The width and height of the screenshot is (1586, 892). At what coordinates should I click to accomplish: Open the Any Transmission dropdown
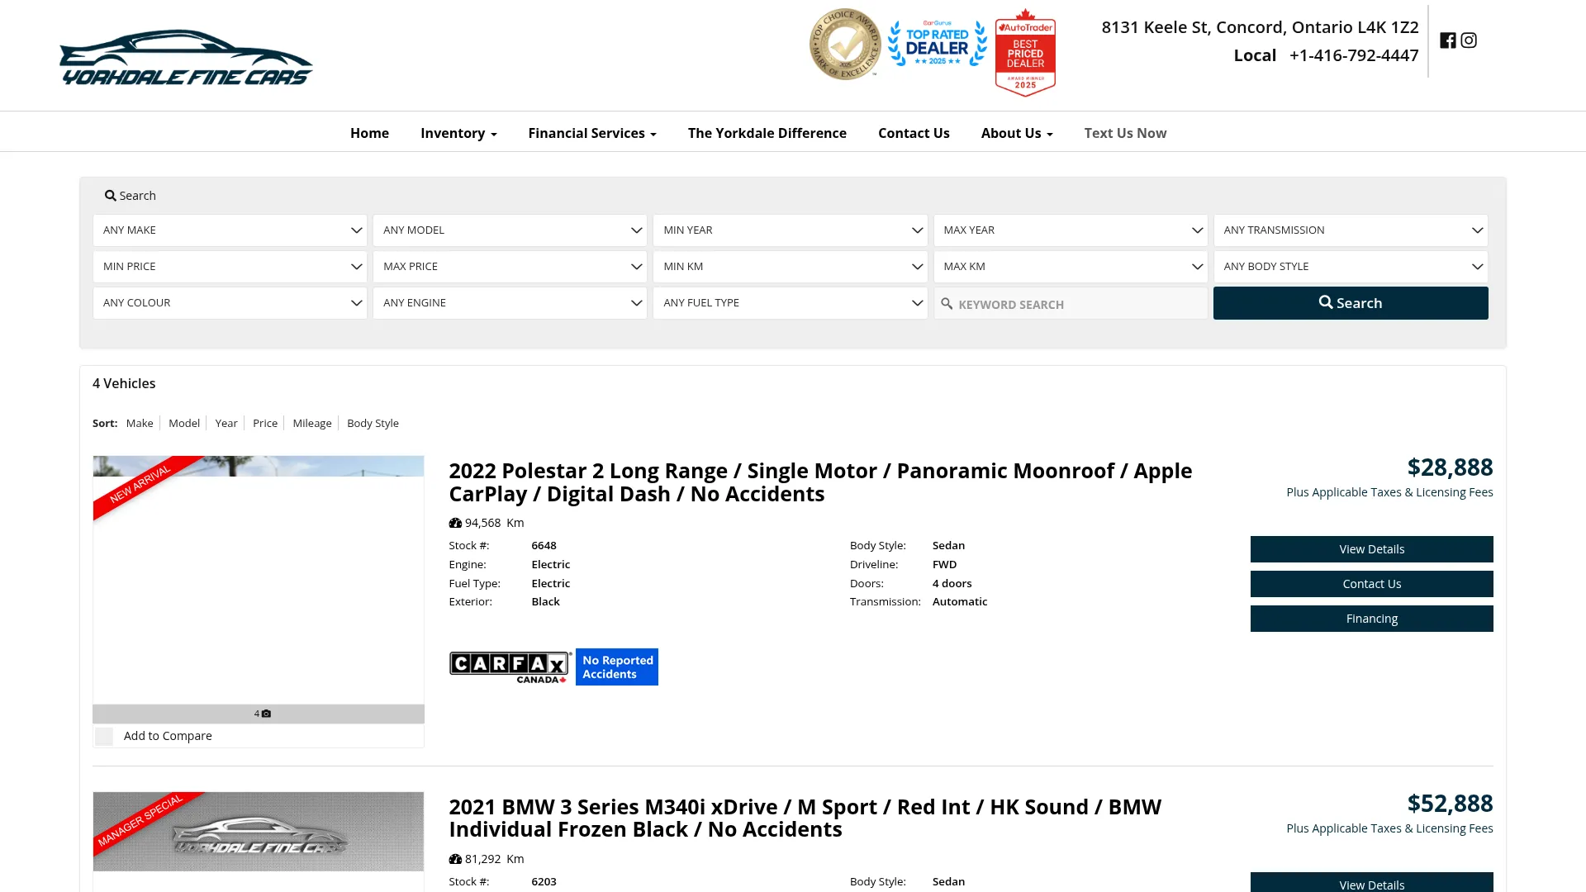tap(1351, 230)
